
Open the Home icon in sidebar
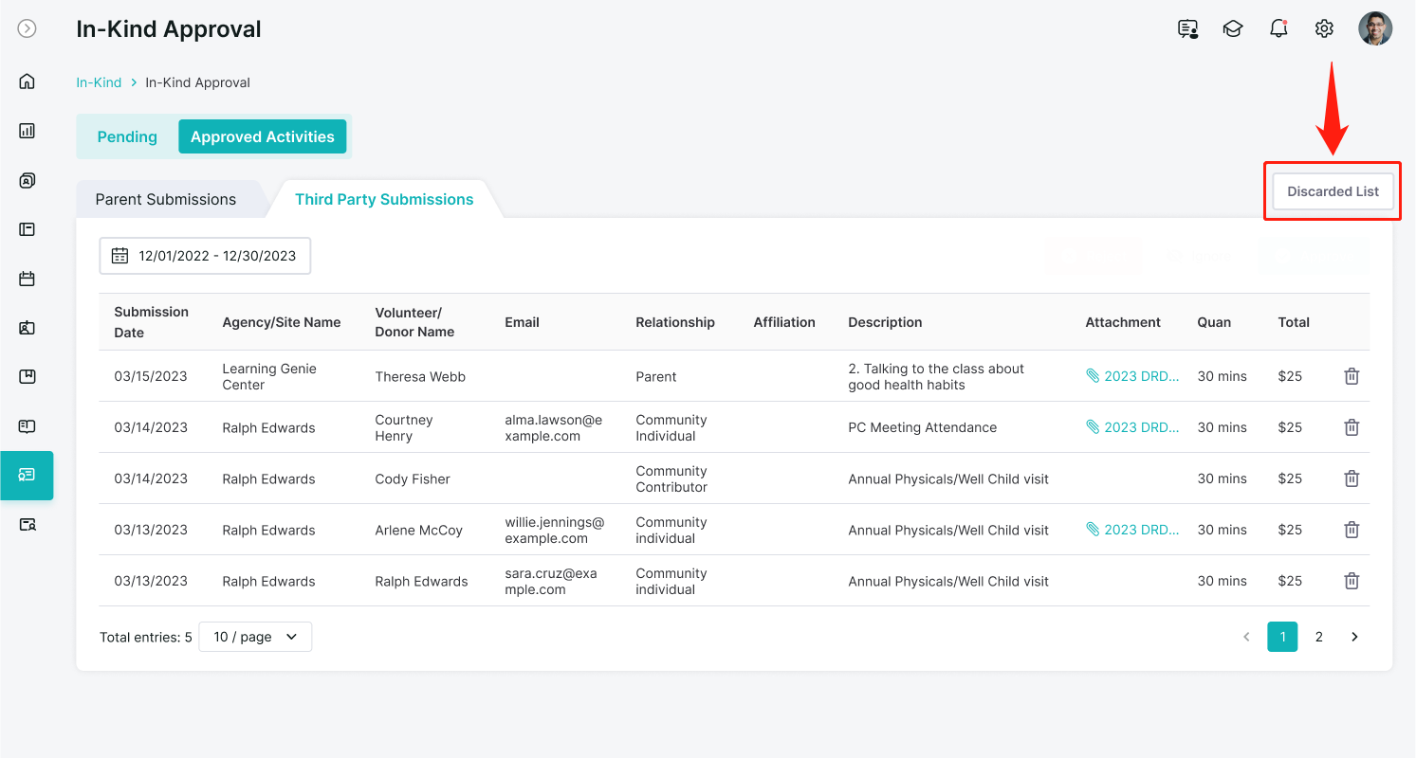(27, 81)
